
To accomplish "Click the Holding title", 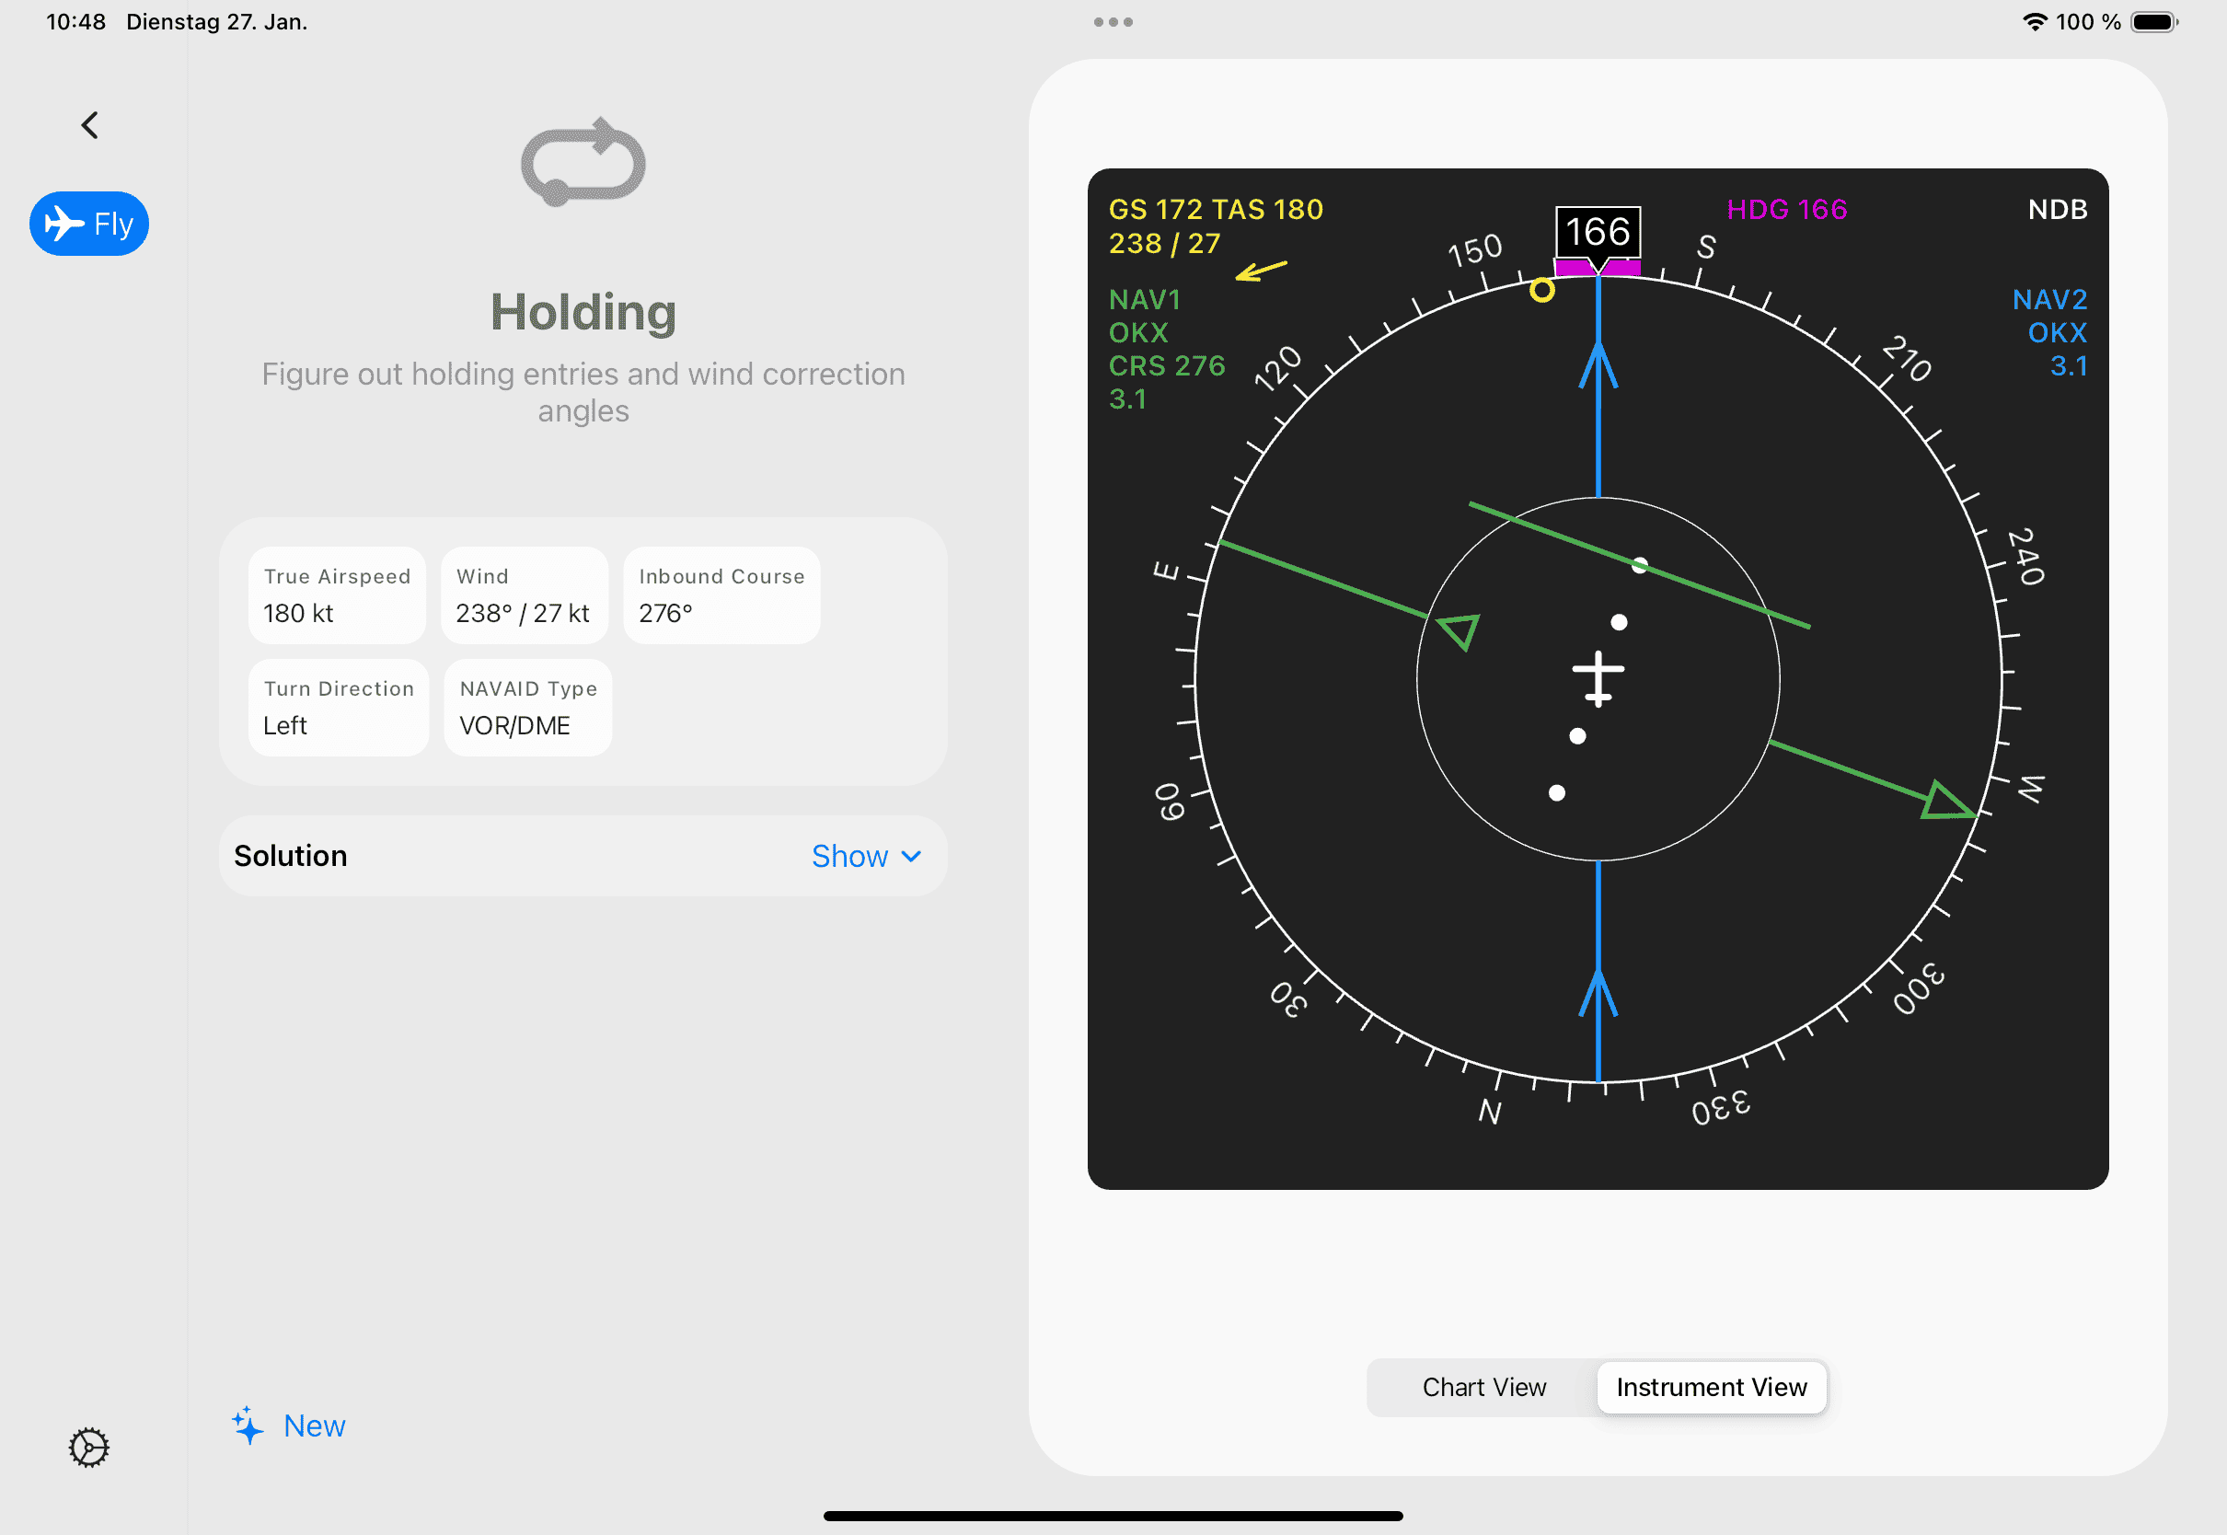I will 583,313.
